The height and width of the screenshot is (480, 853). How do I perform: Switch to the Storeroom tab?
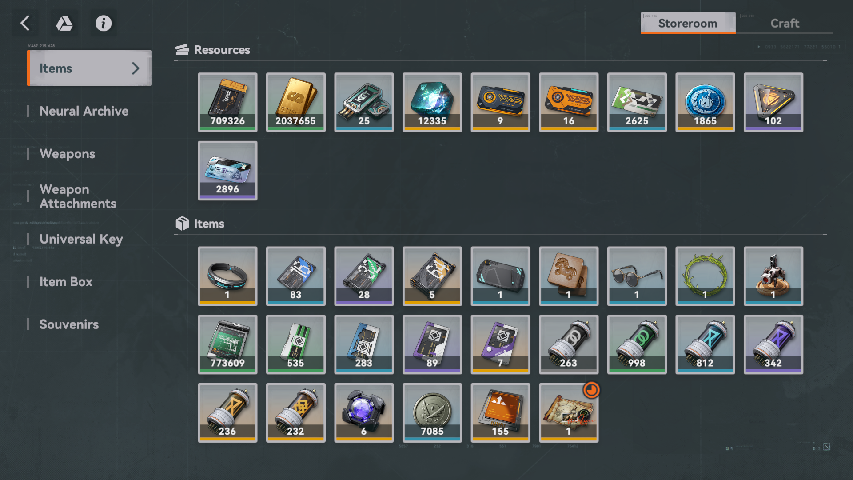coord(688,23)
